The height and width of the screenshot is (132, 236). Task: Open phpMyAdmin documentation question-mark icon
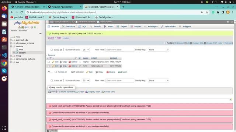[x=25, y=27]
